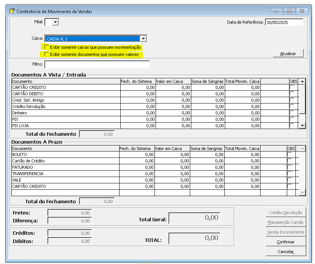Expand the Caixa dropdown arrow
Image resolution: width=315 pixels, height=264 pixels.
(143, 39)
